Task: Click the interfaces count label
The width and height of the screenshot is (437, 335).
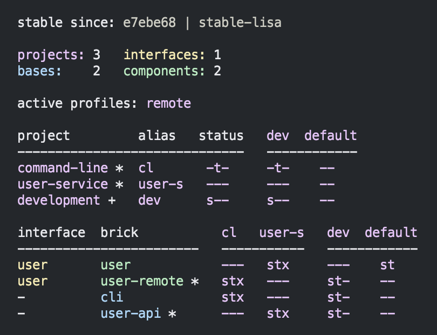Action: [164, 54]
